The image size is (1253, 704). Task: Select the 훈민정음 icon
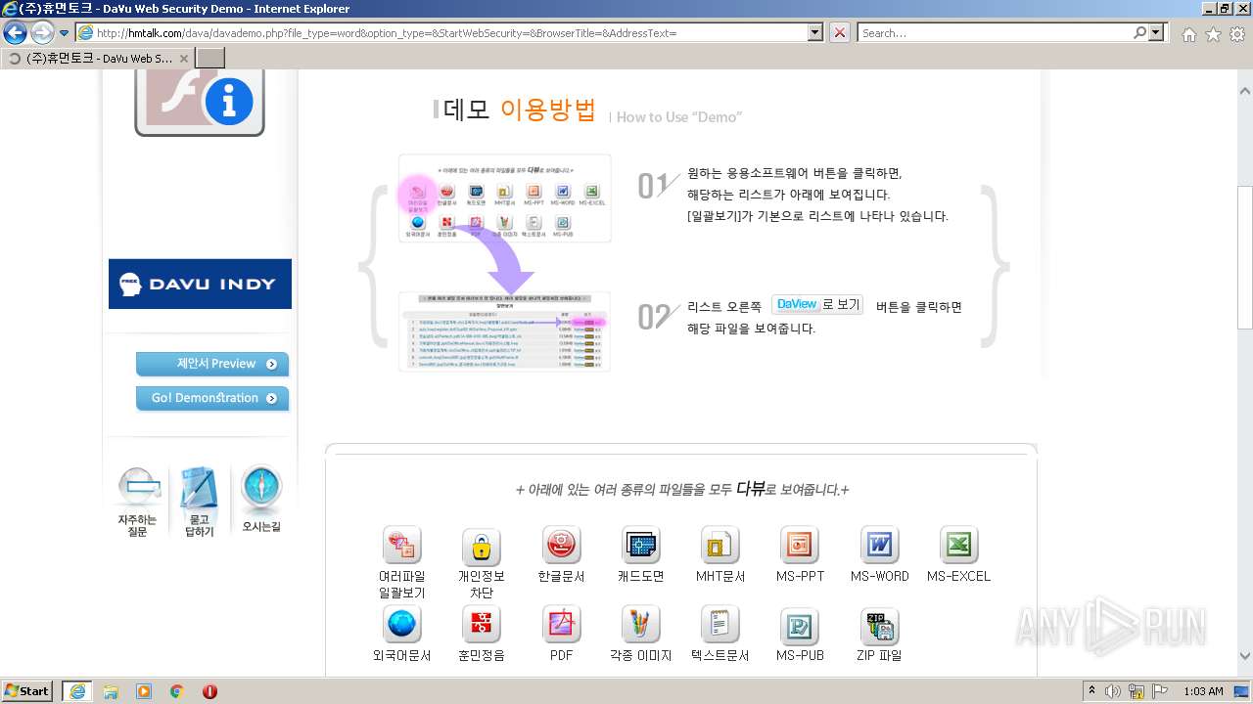click(x=481, y=624)
